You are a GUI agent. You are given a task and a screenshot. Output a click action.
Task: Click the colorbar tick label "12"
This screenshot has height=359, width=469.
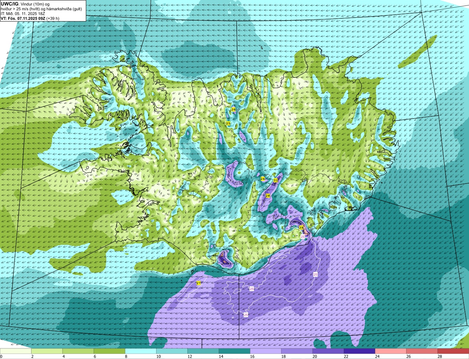click(x=189, y=356)
